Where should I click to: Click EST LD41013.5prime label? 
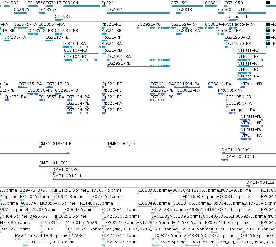tap(258, 229)
